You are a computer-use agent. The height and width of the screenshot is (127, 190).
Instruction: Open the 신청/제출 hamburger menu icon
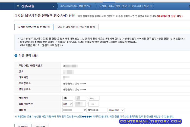pos(18,6)
